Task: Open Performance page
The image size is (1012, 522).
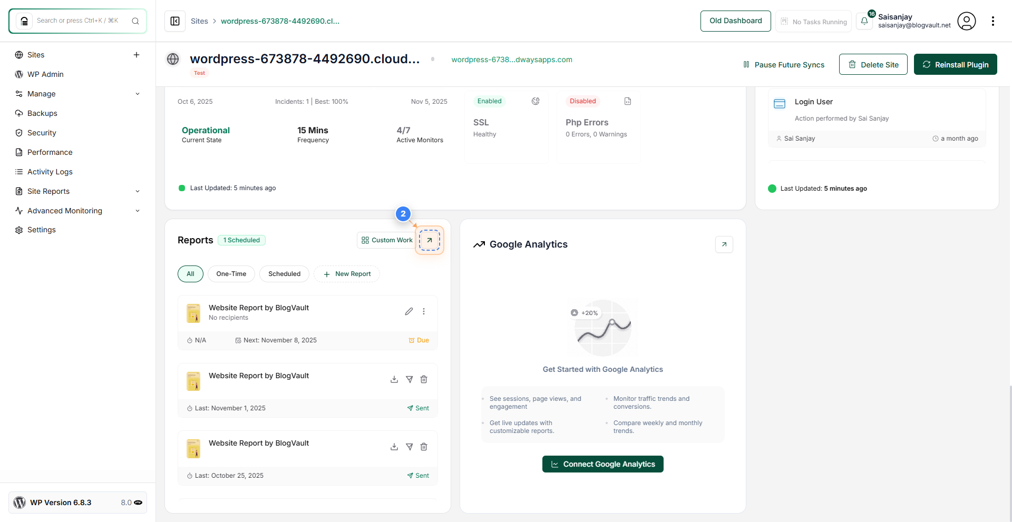Action: point(50,152)
